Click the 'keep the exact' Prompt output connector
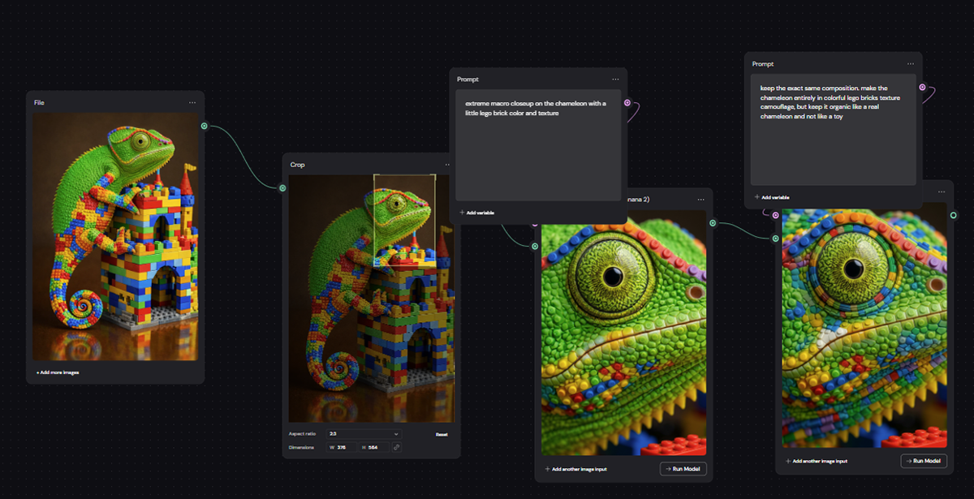 (x=922, y=87)
